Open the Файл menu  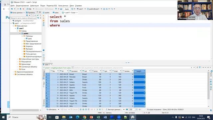[x=12, y=6]
